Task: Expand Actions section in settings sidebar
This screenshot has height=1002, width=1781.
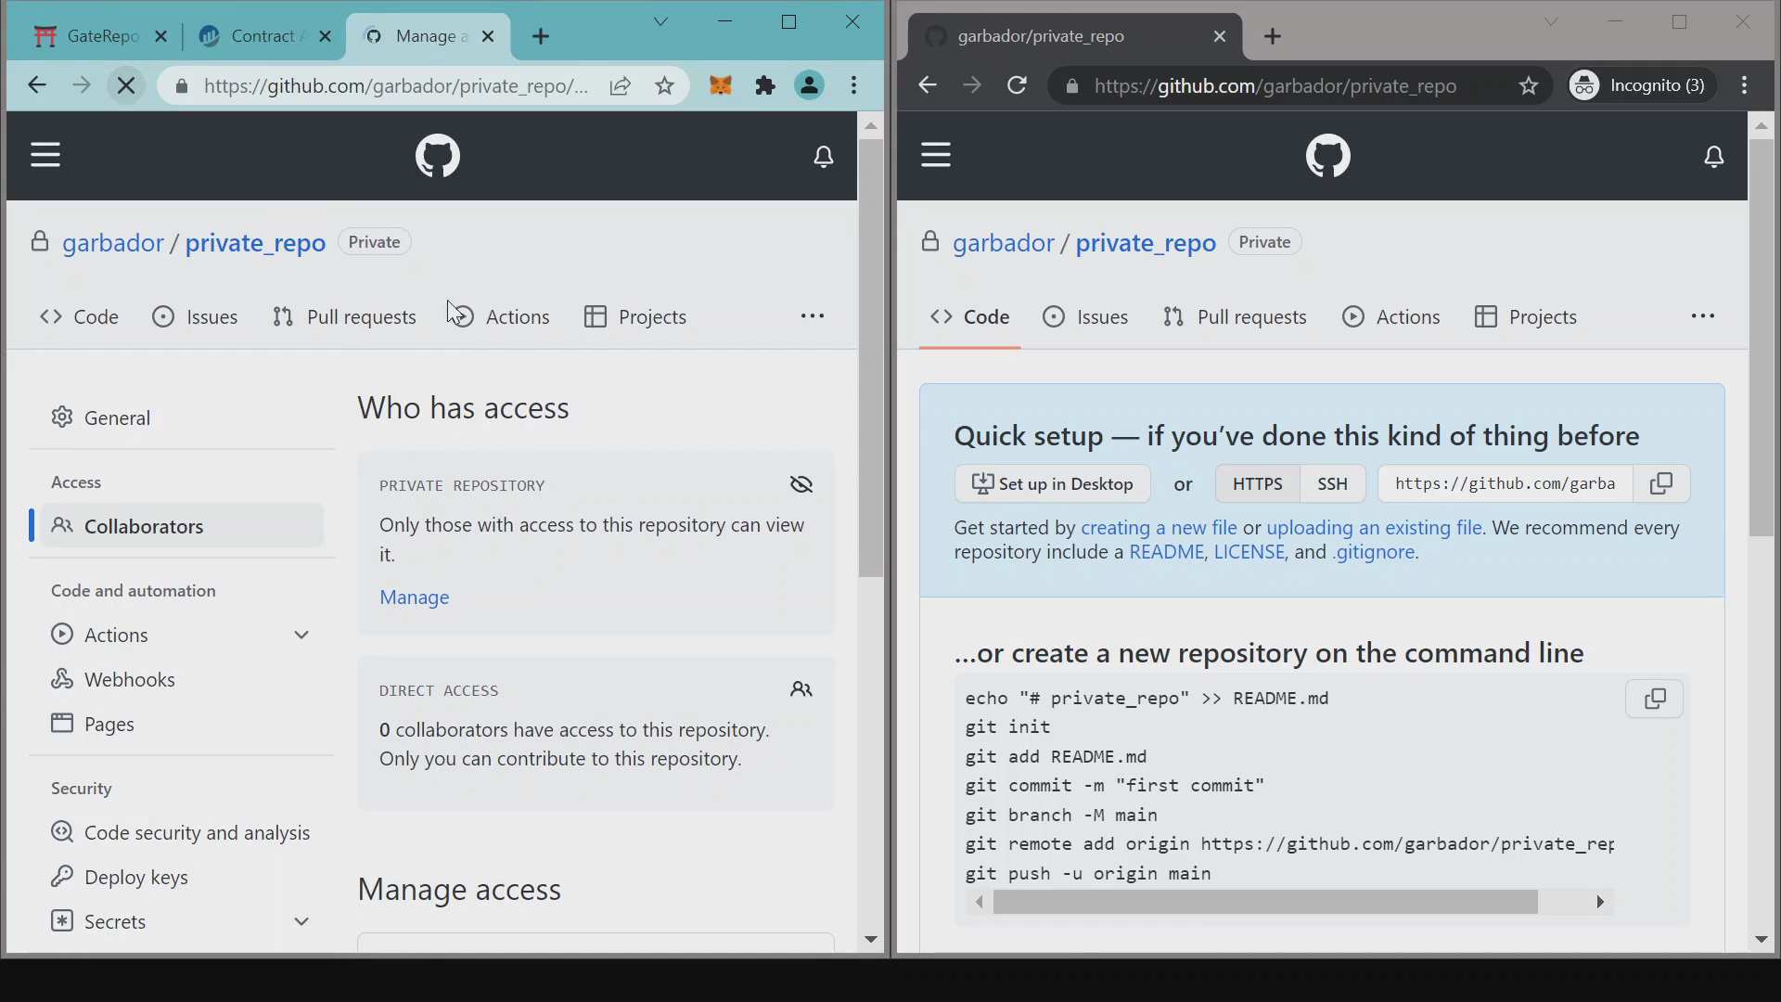Action: (301, 635)
